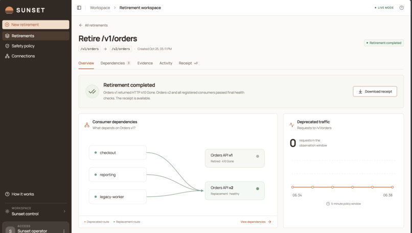Click the Safety policy shield icon
Image resolution: width=412 pixels, height=233 pixels.
[x=7, y=46]
